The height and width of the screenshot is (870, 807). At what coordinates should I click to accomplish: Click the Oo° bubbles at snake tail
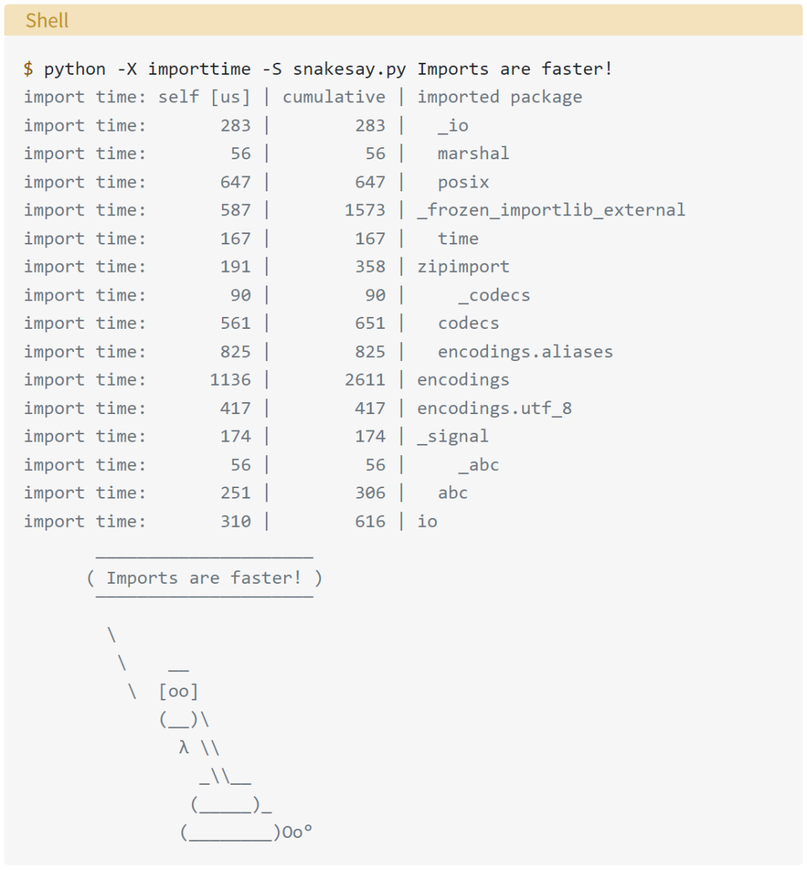click(297, 833)
